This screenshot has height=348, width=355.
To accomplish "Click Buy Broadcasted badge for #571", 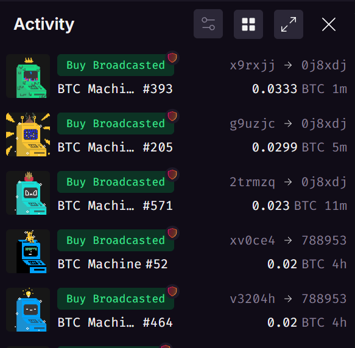I will pyautogui.click(x=116, y=182).
